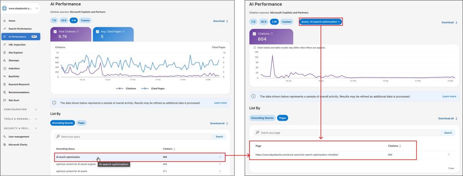Switch to the Pages tab in left panel
The image size is (463, 176).
[x=82, y=123]
